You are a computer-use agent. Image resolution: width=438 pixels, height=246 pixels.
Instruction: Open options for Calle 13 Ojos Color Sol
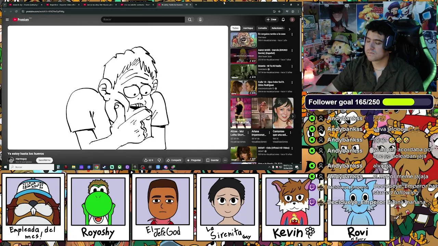[x=292, y=82]
